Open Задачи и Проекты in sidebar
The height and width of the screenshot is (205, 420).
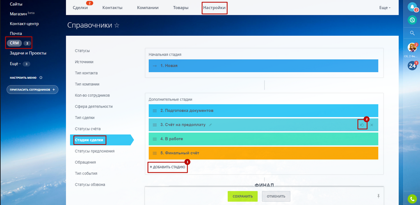(28, 53)
